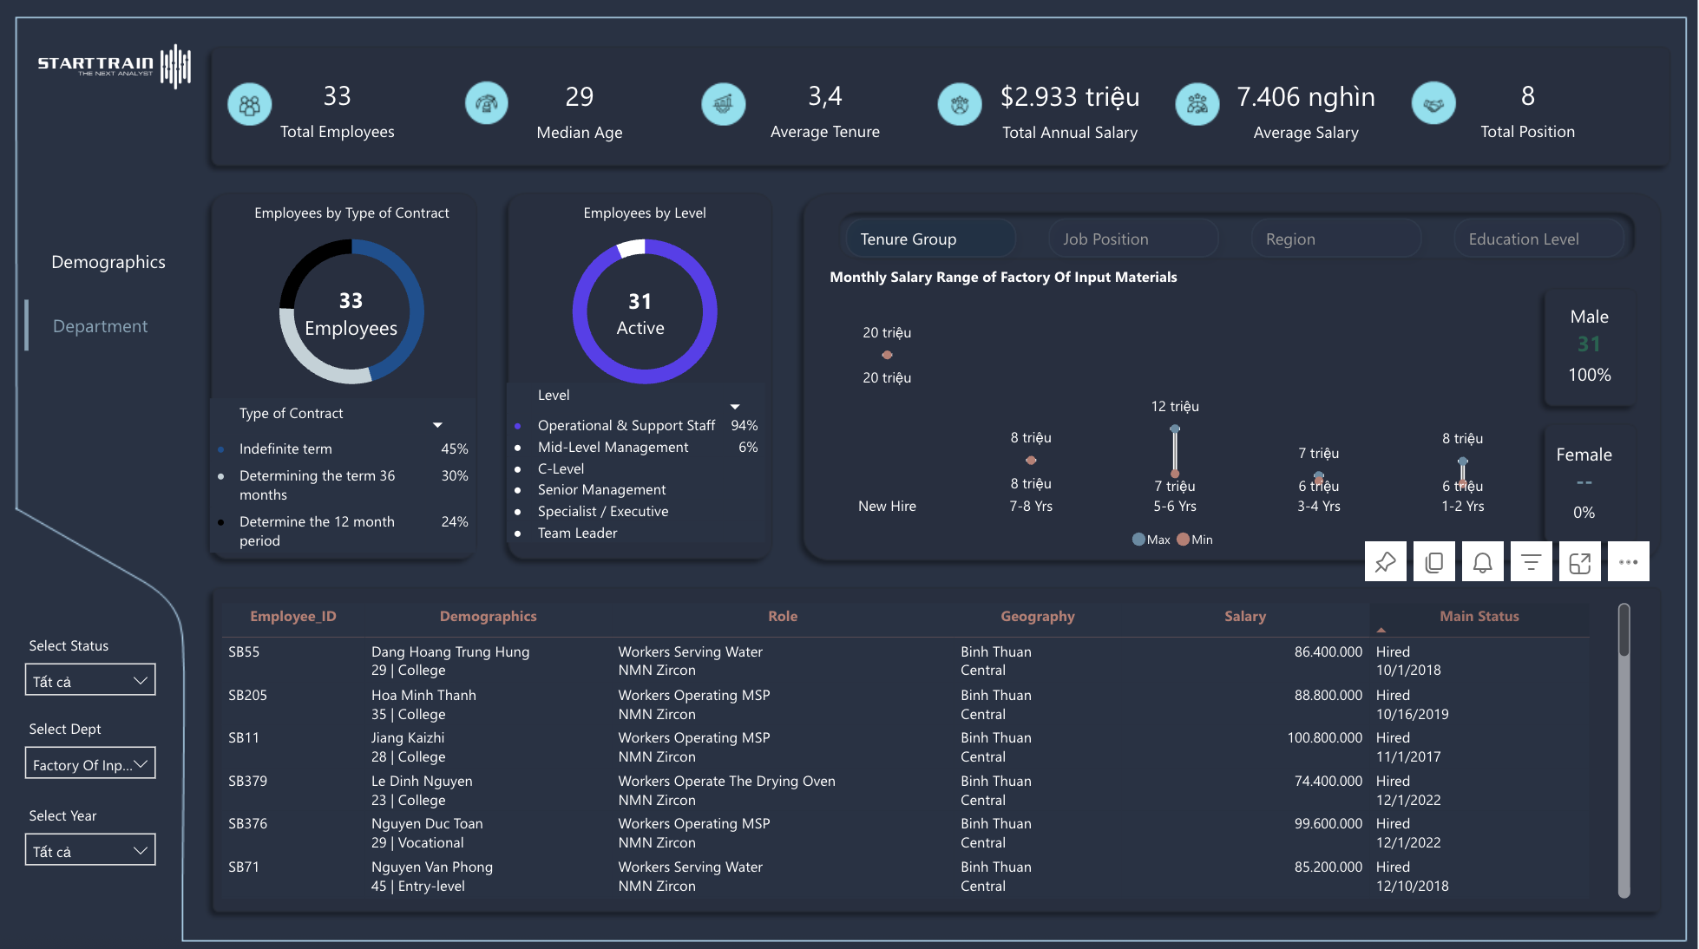The width and height of the screenshot is (1699, 949).
Task: Open the Select Status dropdown
Action: (89, 679)
